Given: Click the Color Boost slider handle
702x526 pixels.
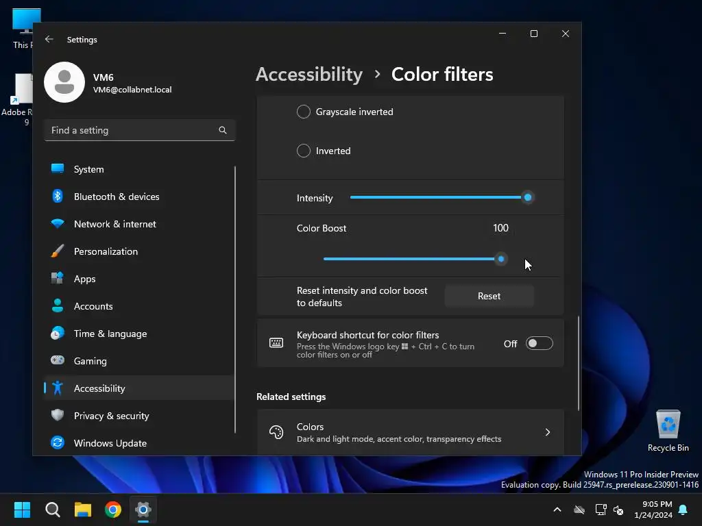Looking at the screenshot, I should click(501, 259).
